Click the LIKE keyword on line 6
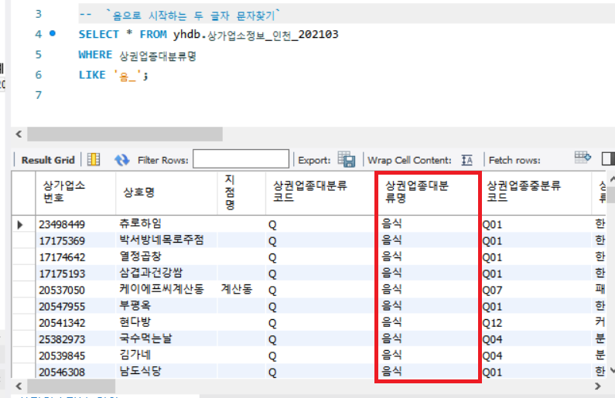615x398 pixels. pos(92,75)
